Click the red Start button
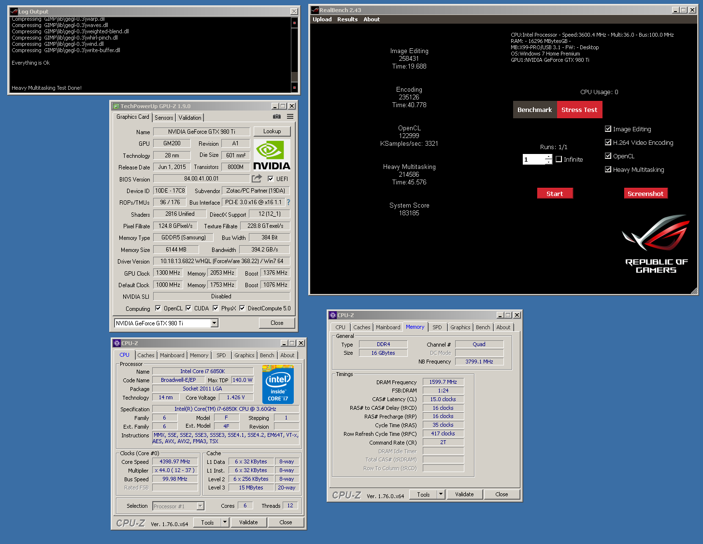Screen dimensions: 703x544 555,193
